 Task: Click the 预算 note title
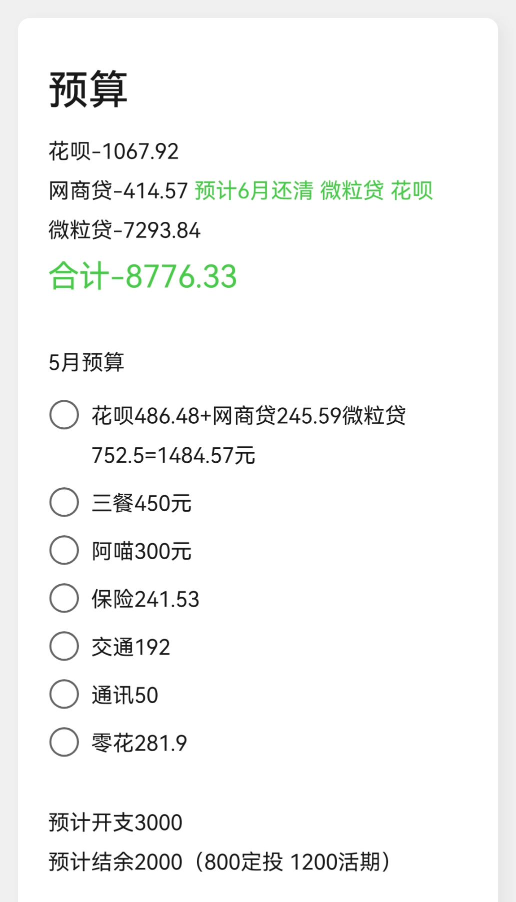click(88, 89)
